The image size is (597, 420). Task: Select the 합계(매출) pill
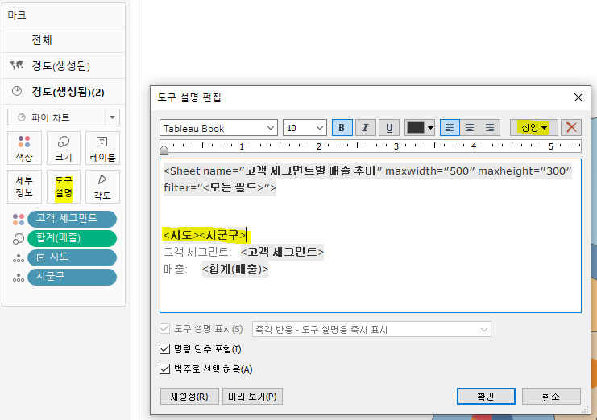tap(72, 238)
